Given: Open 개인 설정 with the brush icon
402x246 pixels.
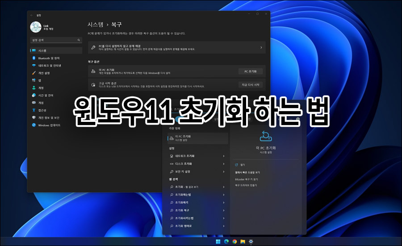Looking at the screenshot, I should point(56,73).
